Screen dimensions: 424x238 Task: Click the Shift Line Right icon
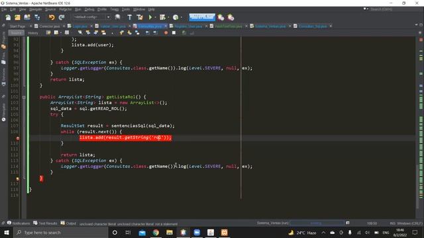[155, 32]
